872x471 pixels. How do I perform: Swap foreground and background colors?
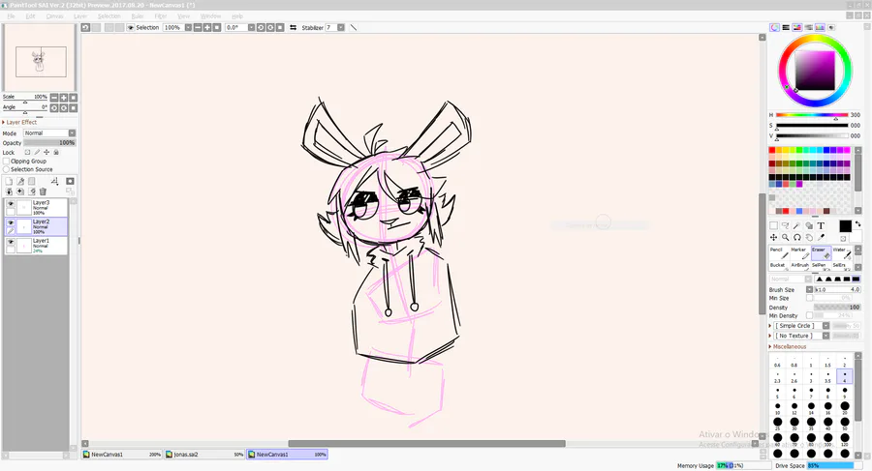coord(858,223)
